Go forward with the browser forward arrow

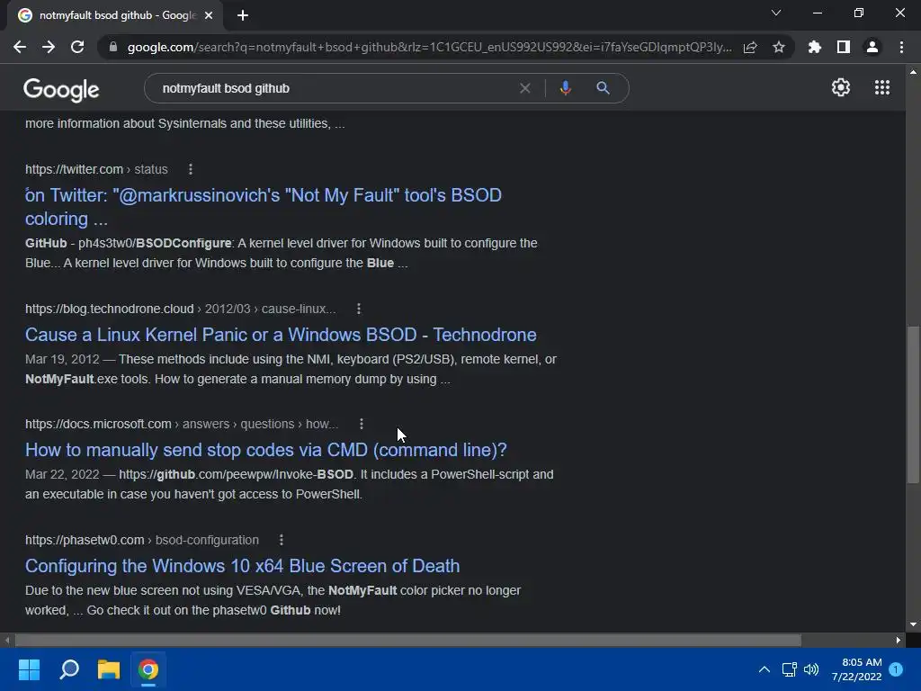coord(49,47)
